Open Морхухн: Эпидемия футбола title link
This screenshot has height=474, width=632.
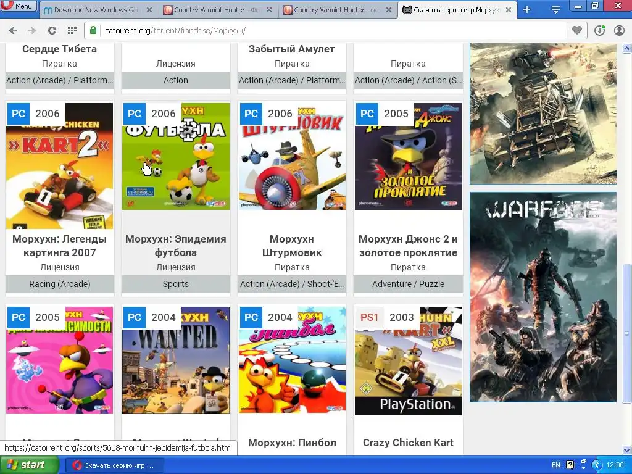click(176, 246)
